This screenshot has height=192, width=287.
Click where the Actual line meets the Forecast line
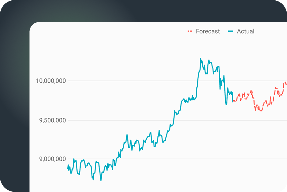coord(233,101)
